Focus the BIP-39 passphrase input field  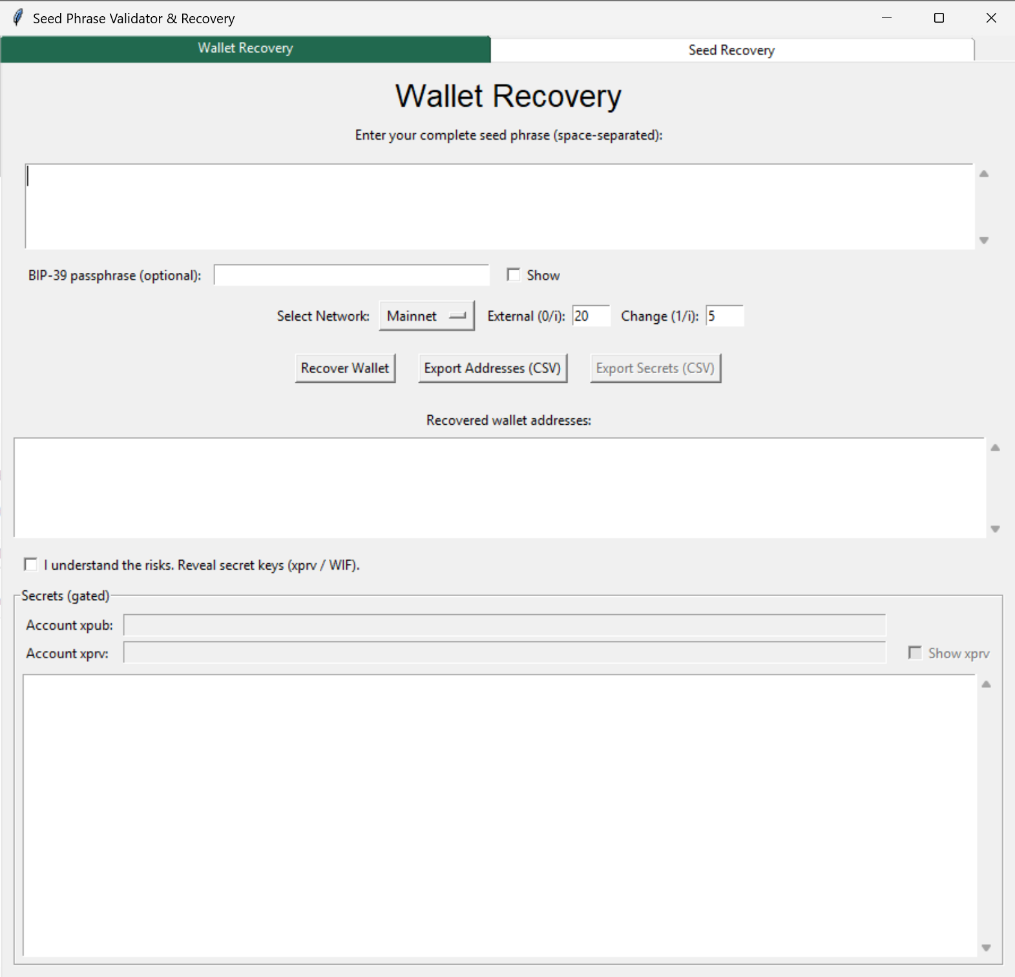[351, 275]
